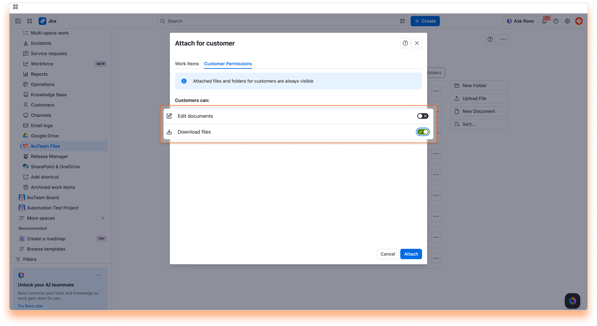Open Knowledge Base in the sidebar
Image resolution: width=597 pixels, height=326 pixels.
tap(64, 95)
